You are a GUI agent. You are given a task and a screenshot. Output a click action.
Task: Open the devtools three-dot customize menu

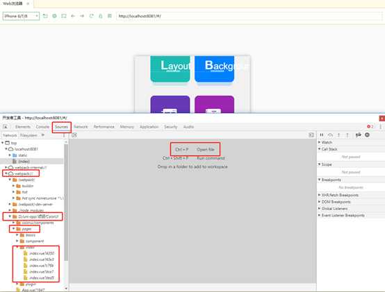pyautogui.click(x=380, y=127)
